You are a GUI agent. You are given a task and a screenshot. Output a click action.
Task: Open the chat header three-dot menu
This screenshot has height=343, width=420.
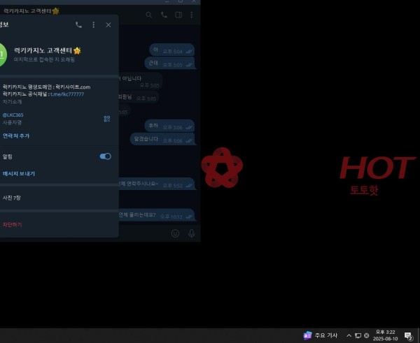(192, 15)
